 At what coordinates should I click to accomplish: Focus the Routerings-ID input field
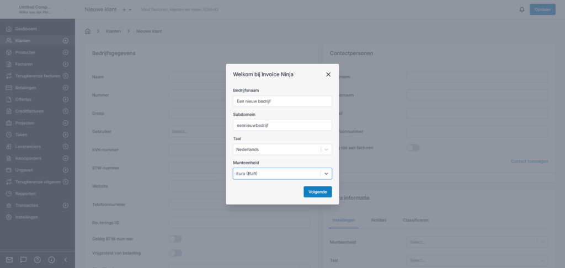pos(239,223)
